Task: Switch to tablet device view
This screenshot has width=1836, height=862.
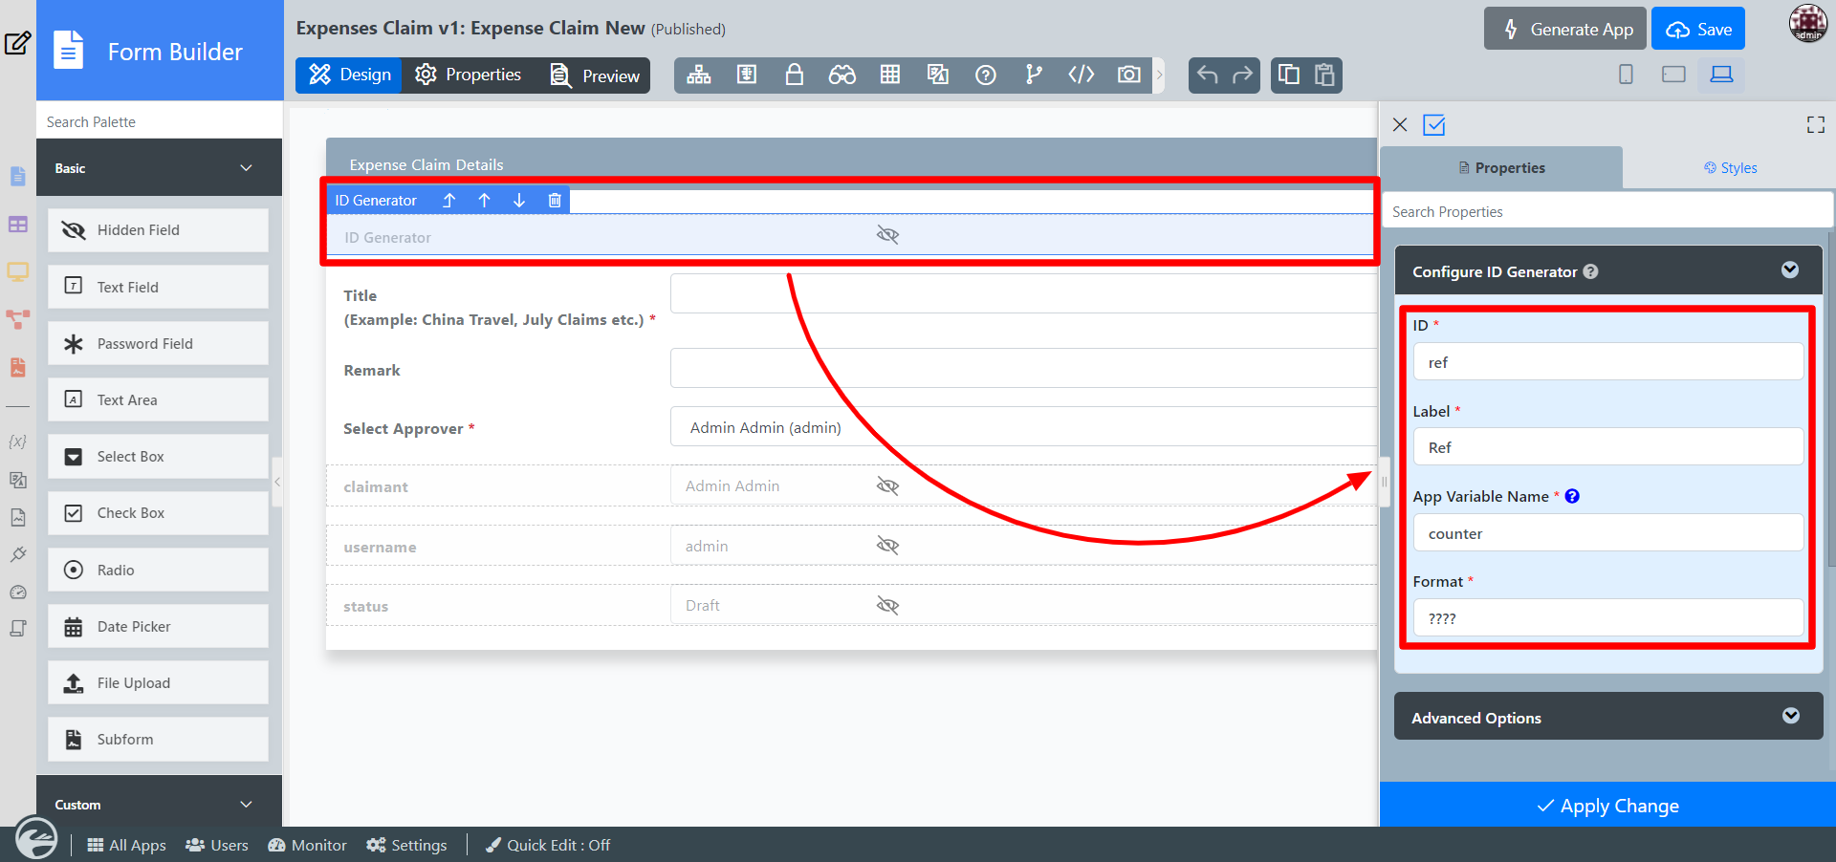Action: click(x=1673, y=75)
